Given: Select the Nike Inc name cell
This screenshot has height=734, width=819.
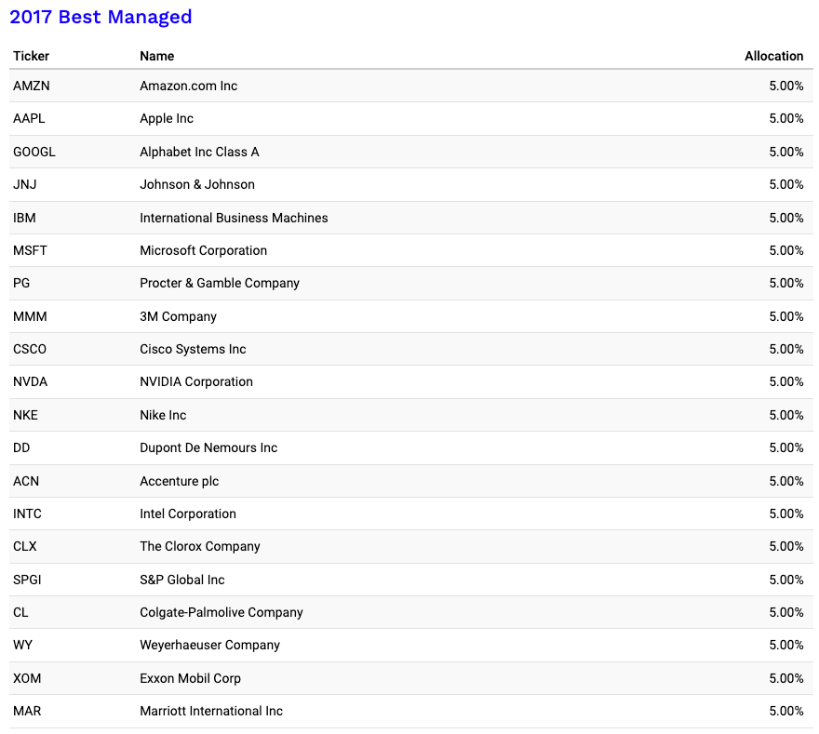Looking at the screenshot, I should coord(163,415).
